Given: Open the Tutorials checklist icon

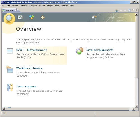Looking at the screenshot, I should point(20,17).
